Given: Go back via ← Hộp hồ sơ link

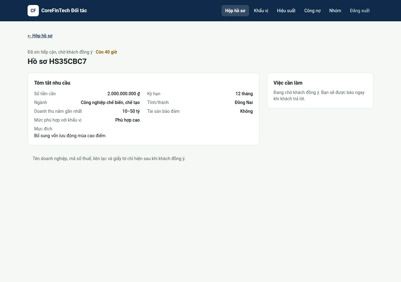Looking at the screenshot, I should (40, 36).
